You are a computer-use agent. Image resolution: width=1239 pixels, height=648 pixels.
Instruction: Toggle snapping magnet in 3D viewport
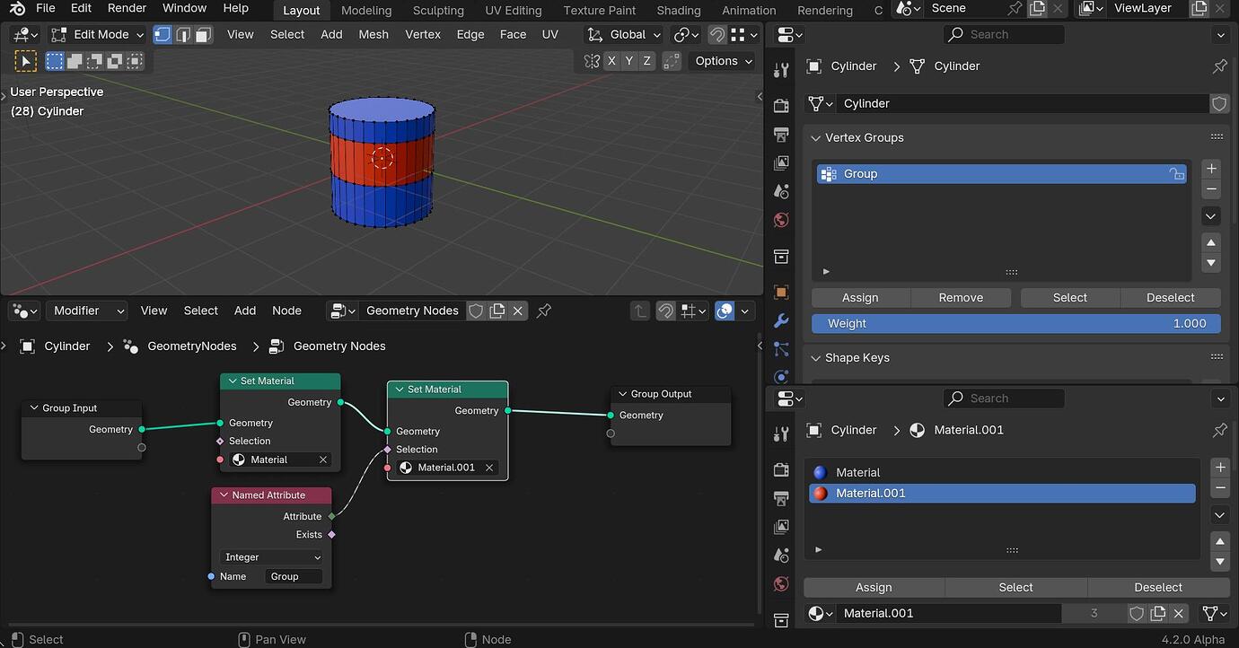coord(716,35)
